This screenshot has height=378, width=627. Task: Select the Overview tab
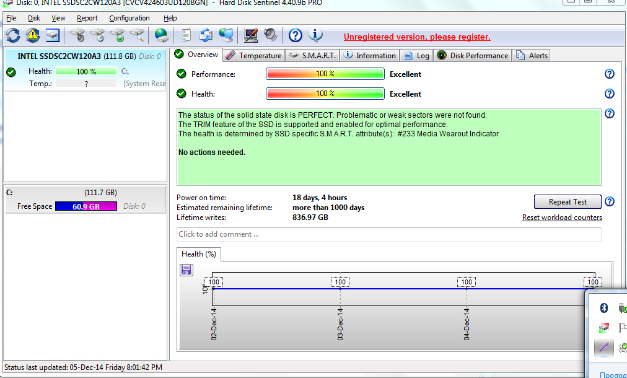tap(197, 55)
